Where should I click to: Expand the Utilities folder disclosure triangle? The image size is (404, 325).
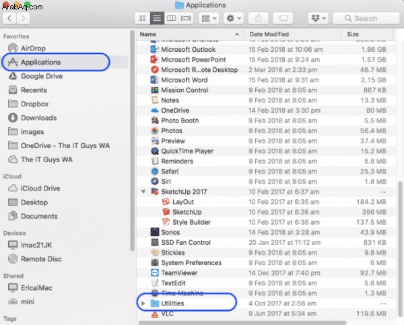(x=143, y=303)
